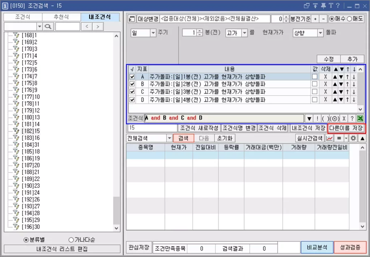
Task: Switch to the 추천식 tab
Action: click(61, 17)
